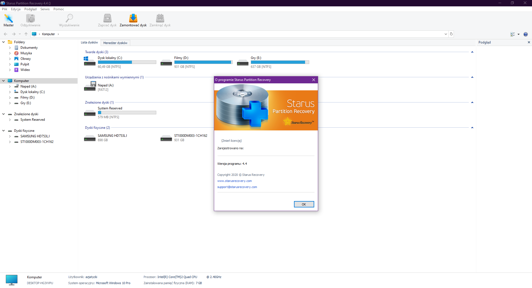Select ST1000DM003-1CH162 in the tree
Image resolution: width=532 pixels, height=288 pixels.
coord(37,142)
